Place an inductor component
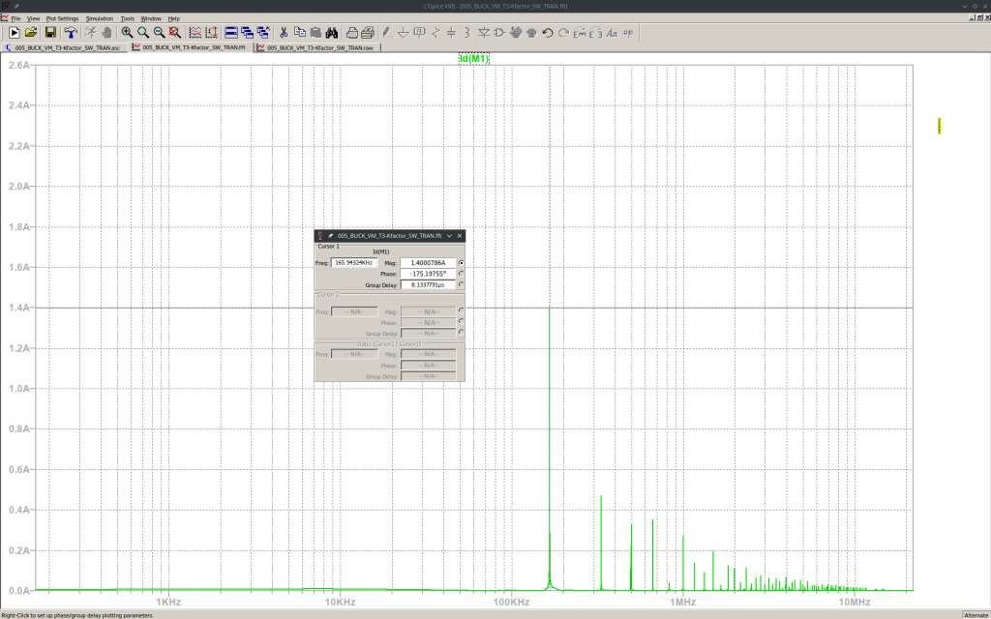Image resolution: width=991 pixels, height=619 pixels. coord(467,32)
